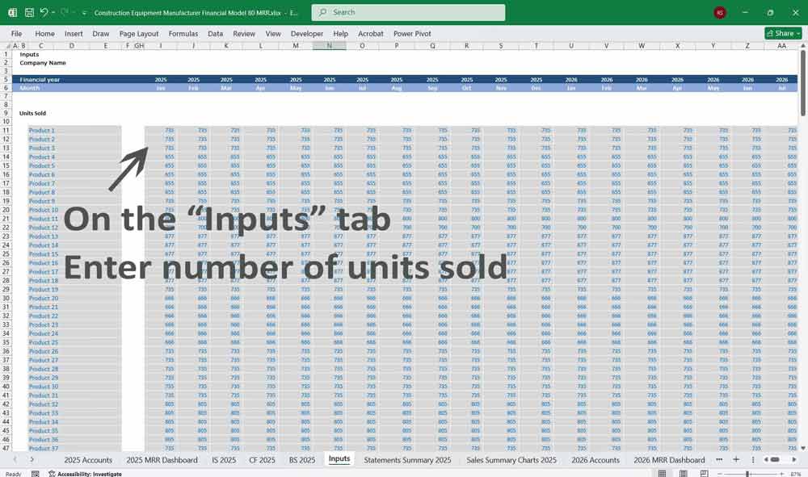808x477 pixels.
Task: Expand Customize Quick Access Toolbar dropdown
Action: [85, 13]
